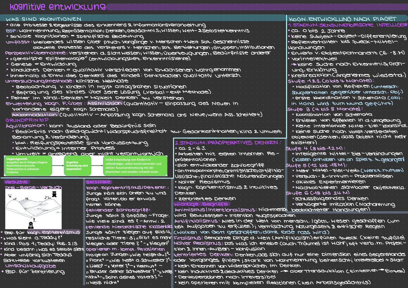Click the 'Drei-Berge-Versuch' subheading
The width and height of the screenshot is (408, 288).
[x=33, y=187]
